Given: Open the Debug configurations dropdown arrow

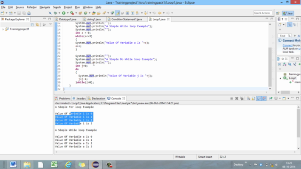Looking at the screenshot, I should click(59, 13).
